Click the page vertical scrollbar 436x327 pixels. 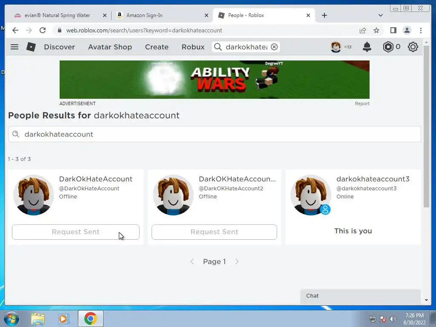click(x=426, y=126)
